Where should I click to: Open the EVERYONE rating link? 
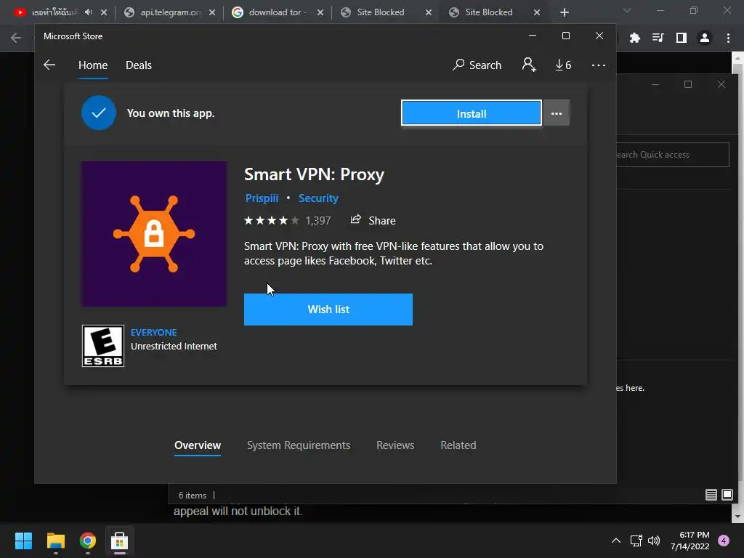click(154, 333)
